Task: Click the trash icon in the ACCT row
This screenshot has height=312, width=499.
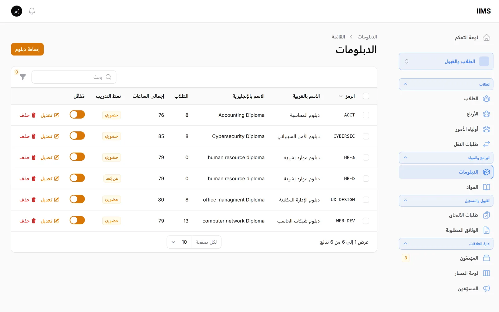Action: (34, 115)
